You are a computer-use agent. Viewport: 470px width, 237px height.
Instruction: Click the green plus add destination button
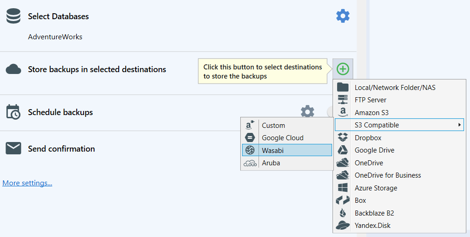[x=343, y=69]
